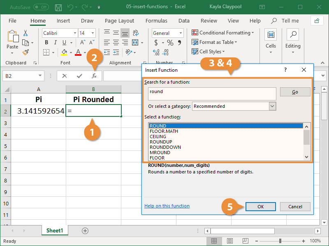Open the function category dropdown
The width and height of the screenshot is (329, 246).
tap(272, 106)
